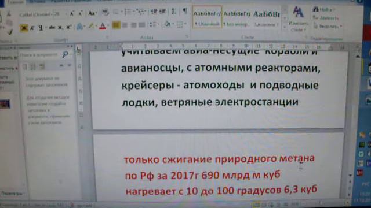The height and width of the screenshot is (208, 371).
Task: Apply Обычный (Normal) style
Action: [207, 17]
